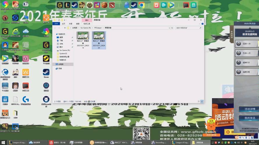Switch to 格式工厂 X64 taskbar item

pyautogui.click(x=119, y=142)
